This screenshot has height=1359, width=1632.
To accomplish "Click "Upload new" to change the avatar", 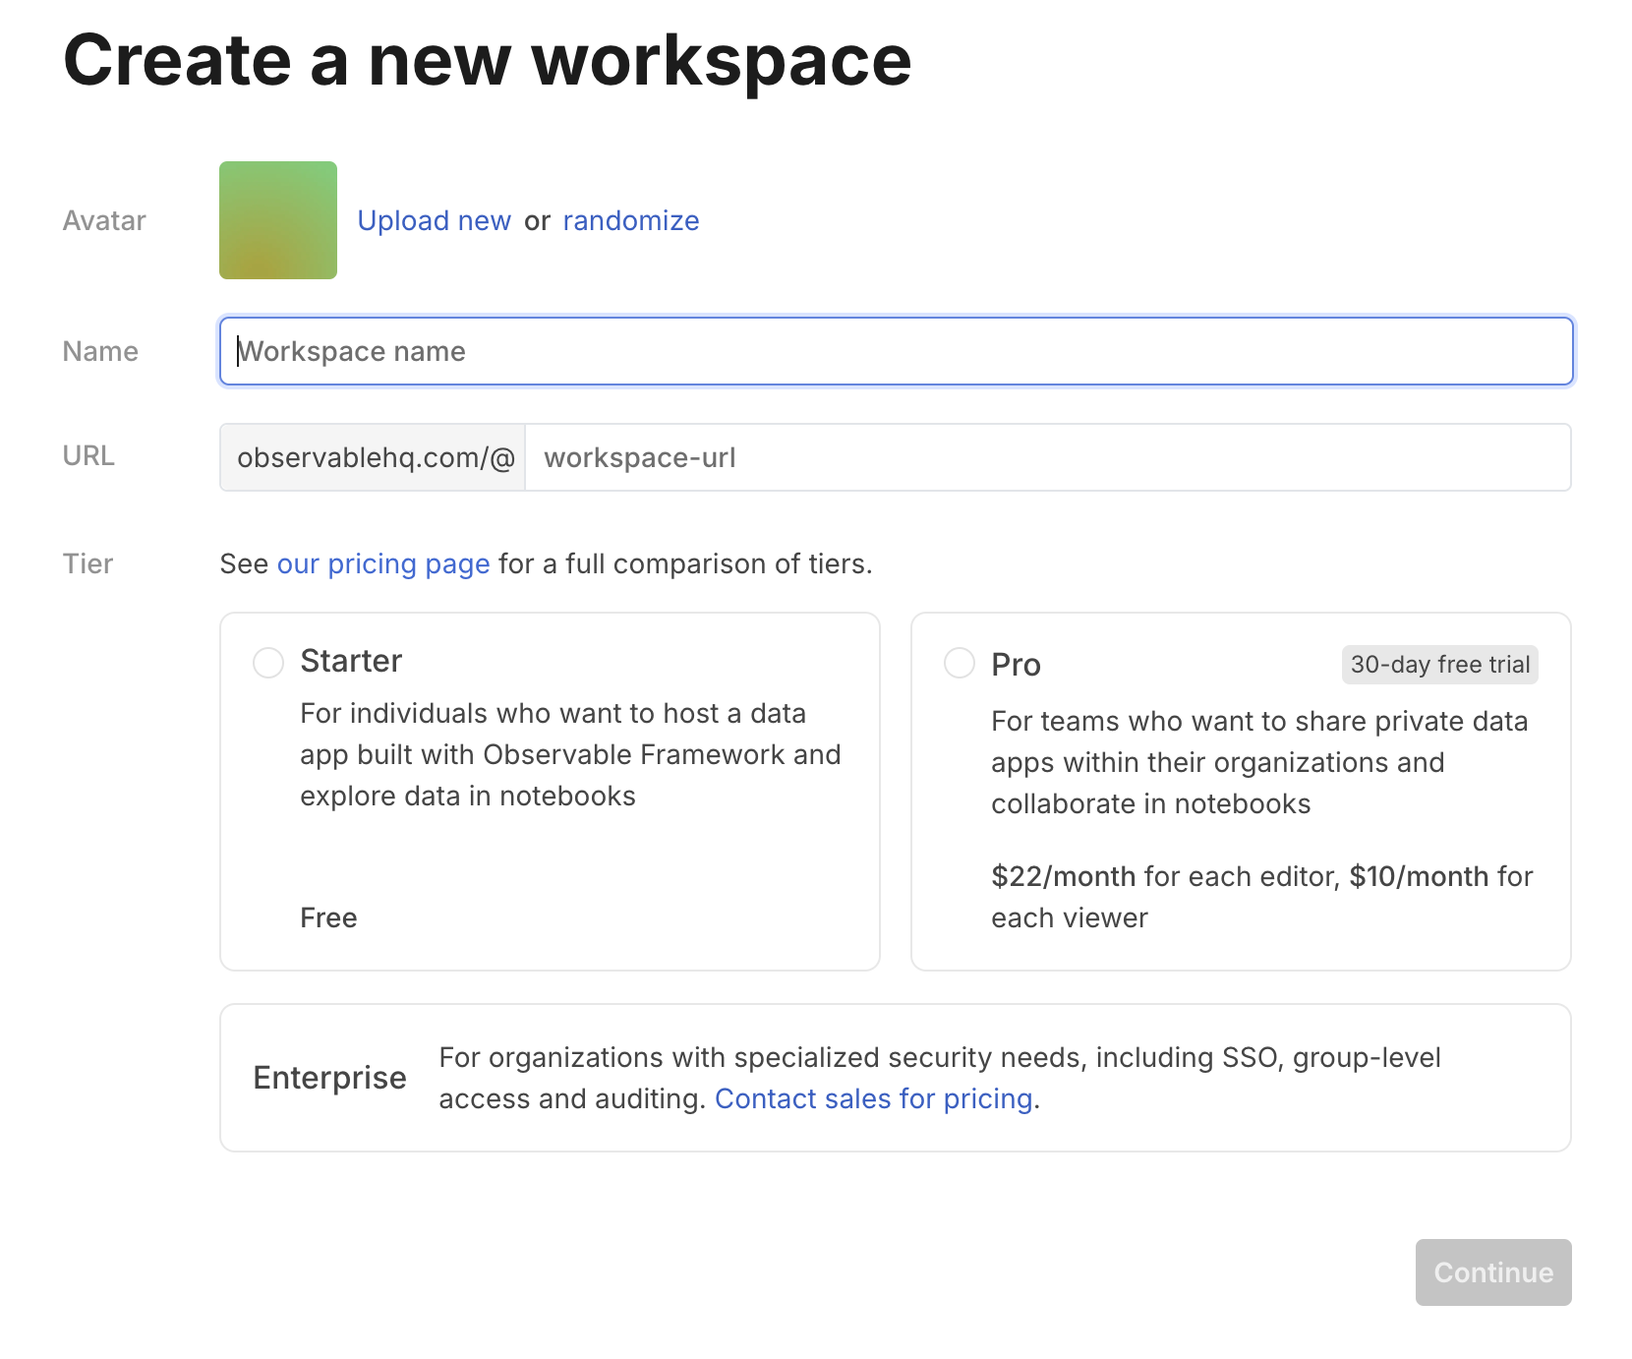I will (x=435, y=220).
